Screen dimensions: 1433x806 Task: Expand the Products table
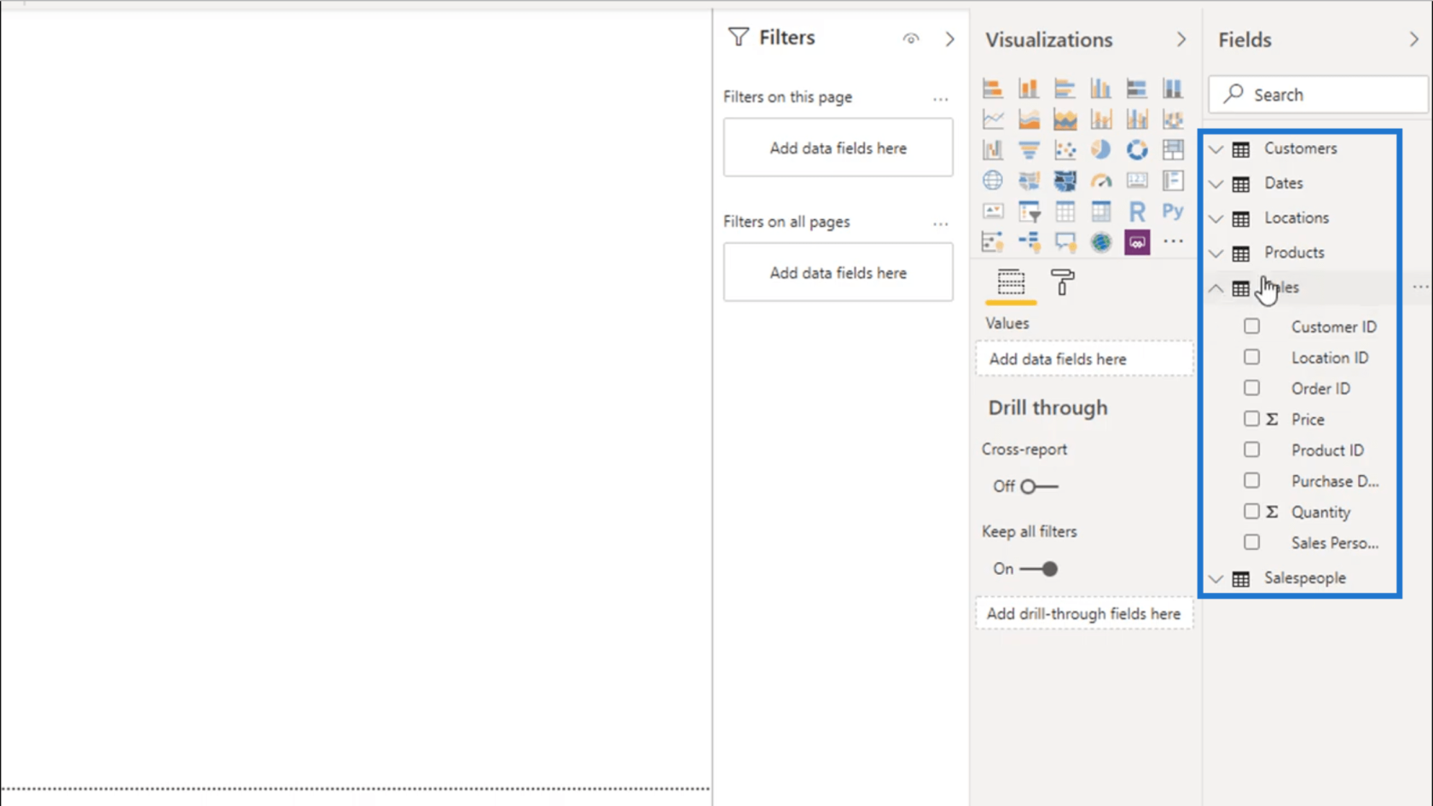1216,253
